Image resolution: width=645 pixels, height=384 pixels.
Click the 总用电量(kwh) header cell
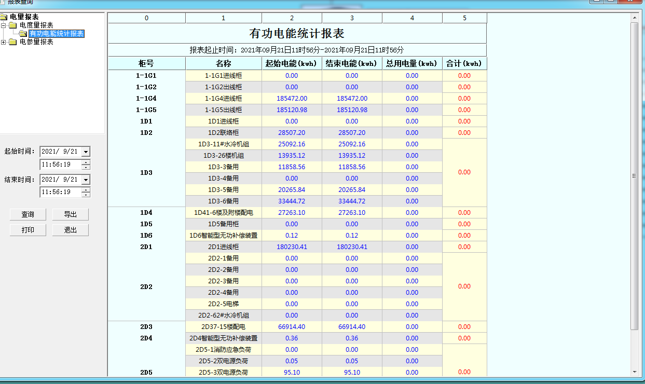(x=412, y=64)
